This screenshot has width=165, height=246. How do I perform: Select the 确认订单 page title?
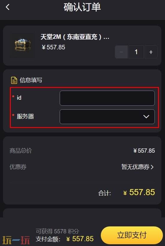(82, 7)
